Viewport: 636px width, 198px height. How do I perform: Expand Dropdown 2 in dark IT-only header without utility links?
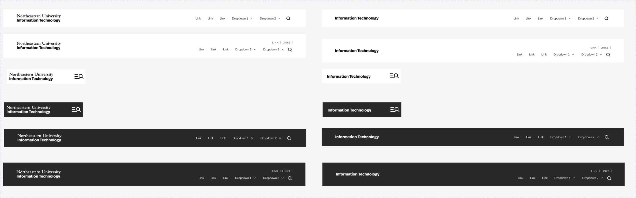pos(589,137)
